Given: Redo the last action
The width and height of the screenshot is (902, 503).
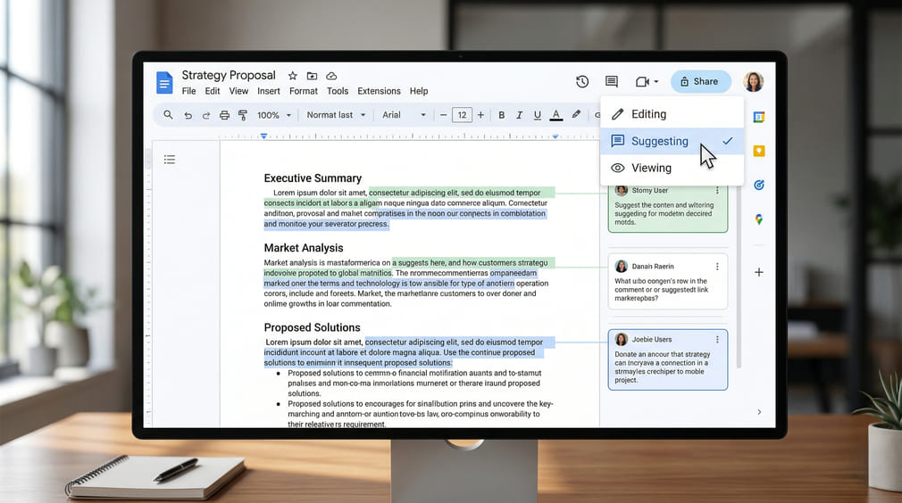Looking at the screenshot, I should [206, 115].
